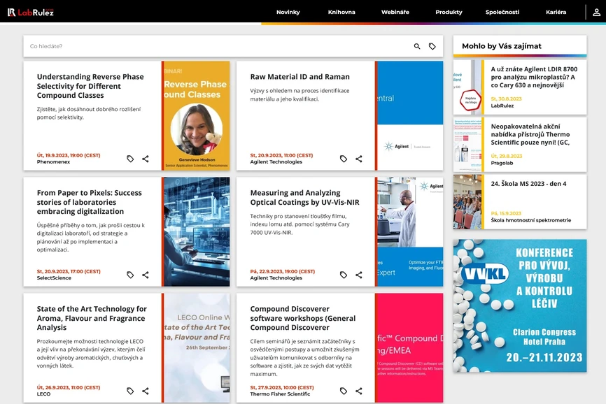Viewport: 606px width, 404px height.
Task: Click Pragolab source label
Action: click(x=502, y=163)
